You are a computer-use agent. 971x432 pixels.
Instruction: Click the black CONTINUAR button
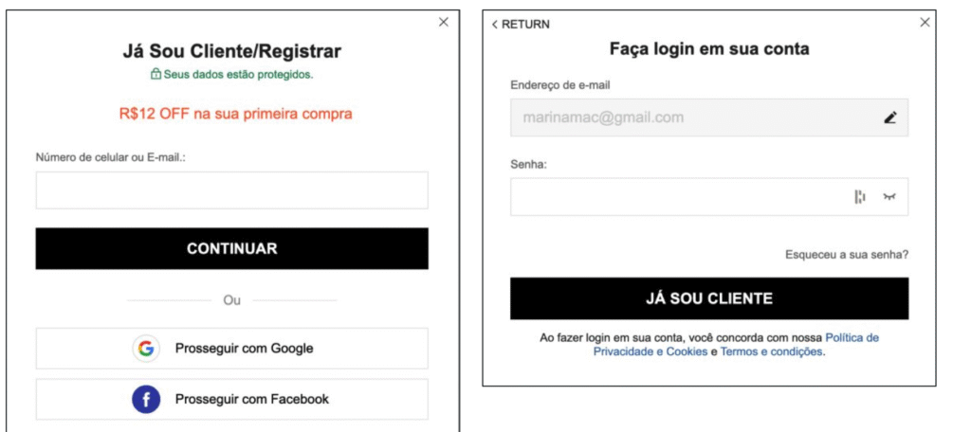coord(231,248)
